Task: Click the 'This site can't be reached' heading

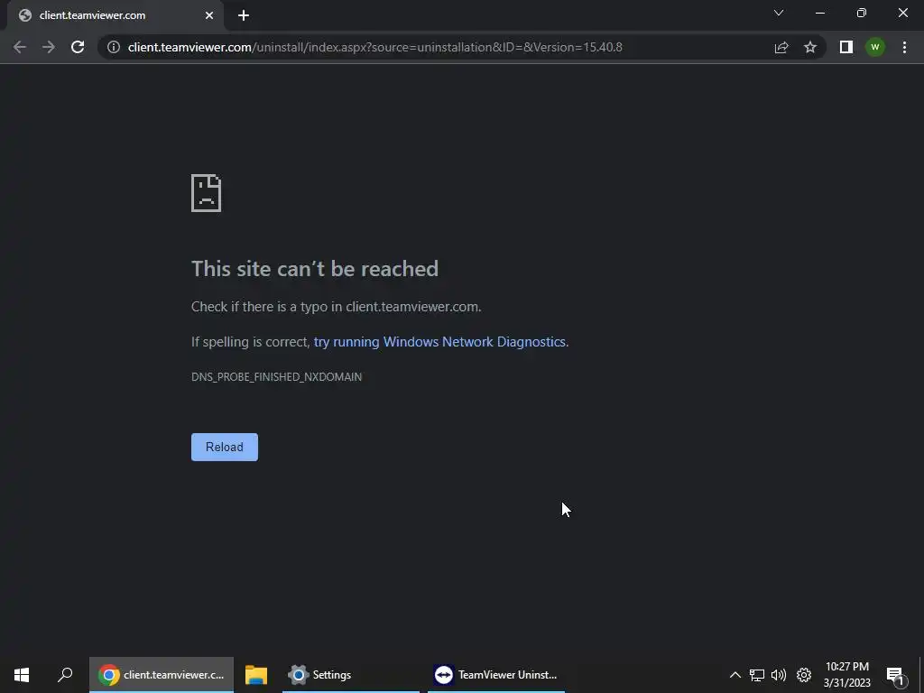Action: 315,269
